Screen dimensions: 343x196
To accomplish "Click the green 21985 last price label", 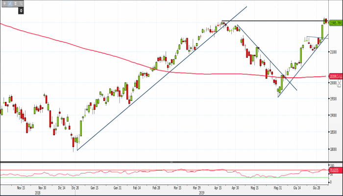I will (x=336, y=23).
